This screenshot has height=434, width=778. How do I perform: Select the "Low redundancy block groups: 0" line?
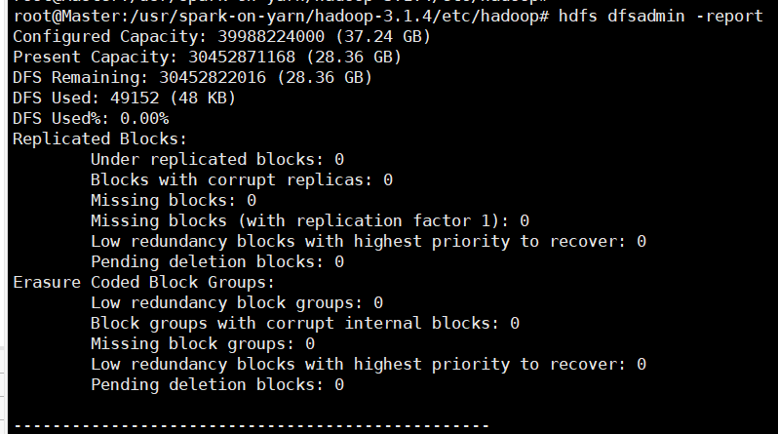click(x=236, y=302)
